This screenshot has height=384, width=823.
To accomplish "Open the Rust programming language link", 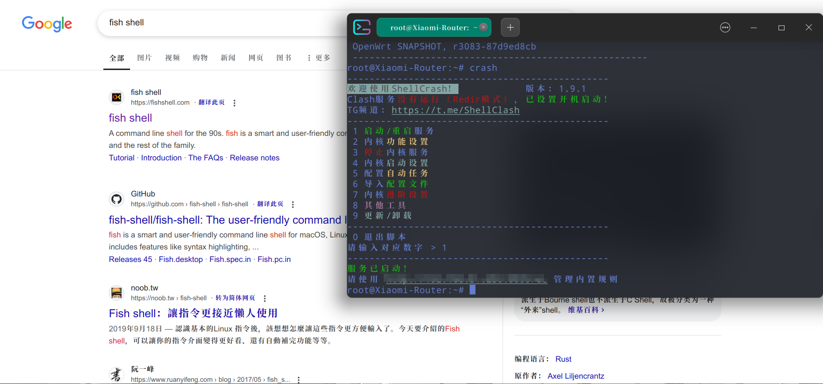I will (x=563, y=359).
